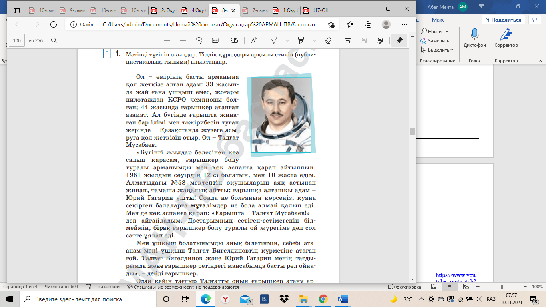The width and height of the screenshot is (546, 307).
Task: Toggle the pin toolbar button
Action: pos(399,40)
